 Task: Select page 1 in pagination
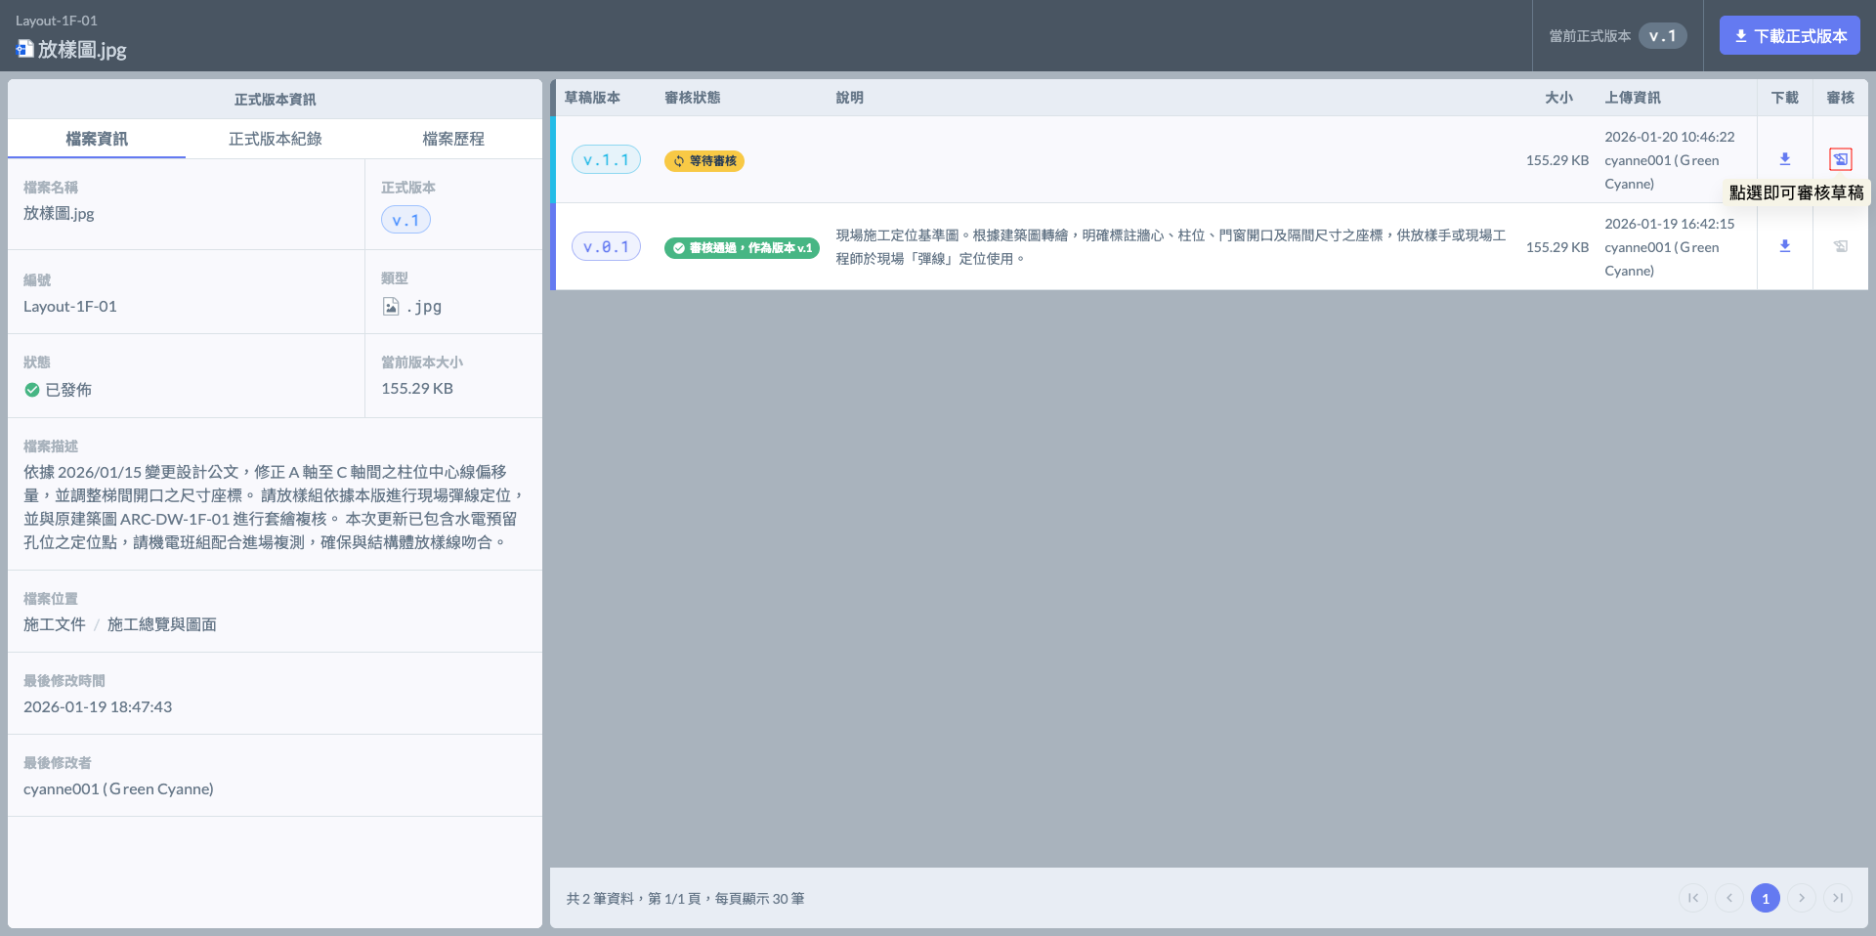(x=1766, y=898)
